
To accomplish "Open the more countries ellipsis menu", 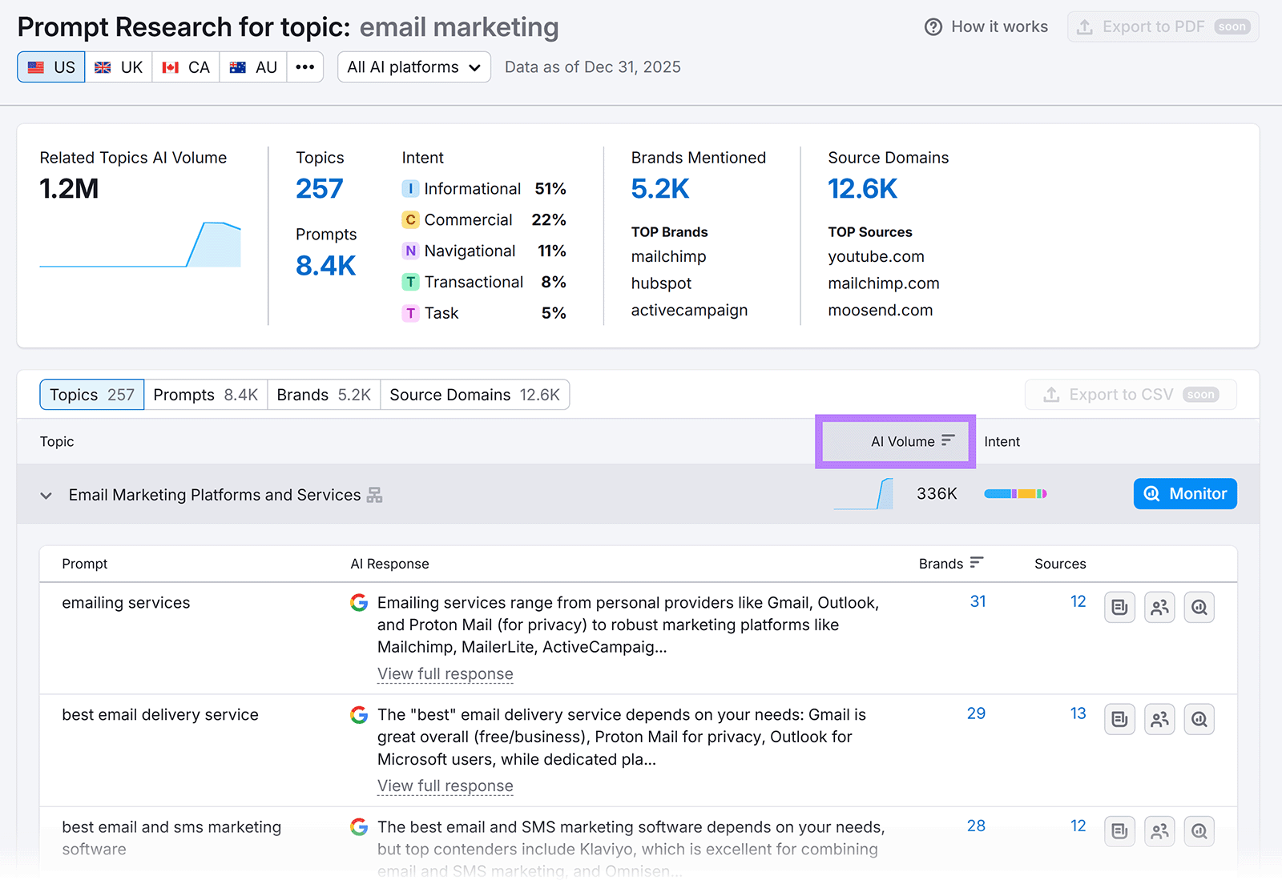I will pyautogui.click(x=304, y=66).
